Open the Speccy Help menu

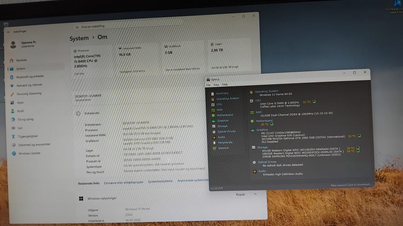click(x=225, y=84)
